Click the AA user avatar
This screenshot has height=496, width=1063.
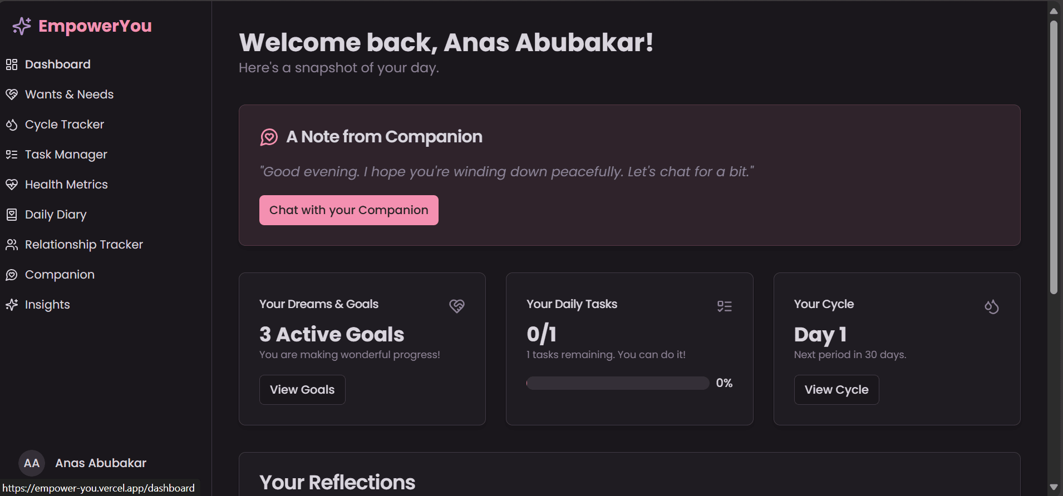tap(32, 463)
